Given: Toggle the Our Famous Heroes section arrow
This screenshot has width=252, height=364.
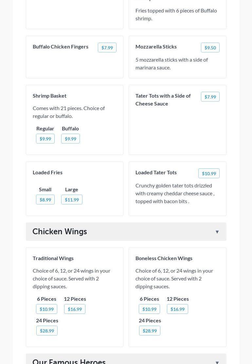Looking at the screenshot, I should coord(217,362).
